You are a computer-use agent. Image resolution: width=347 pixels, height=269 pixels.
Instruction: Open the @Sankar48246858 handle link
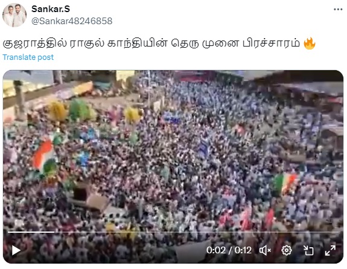pyautogui.click(x=72, y=21)
